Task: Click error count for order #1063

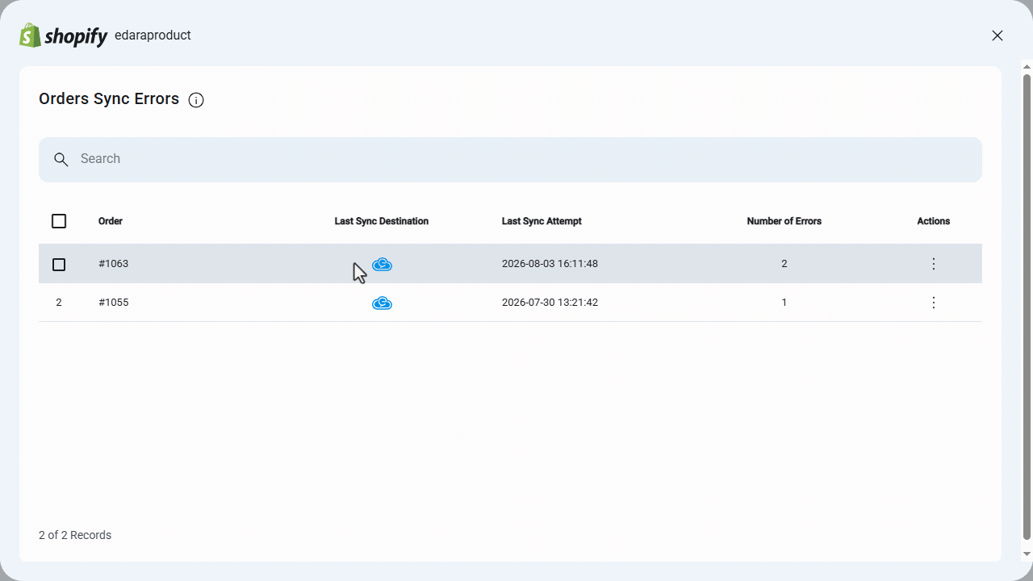Action: [x=784, y=264]
